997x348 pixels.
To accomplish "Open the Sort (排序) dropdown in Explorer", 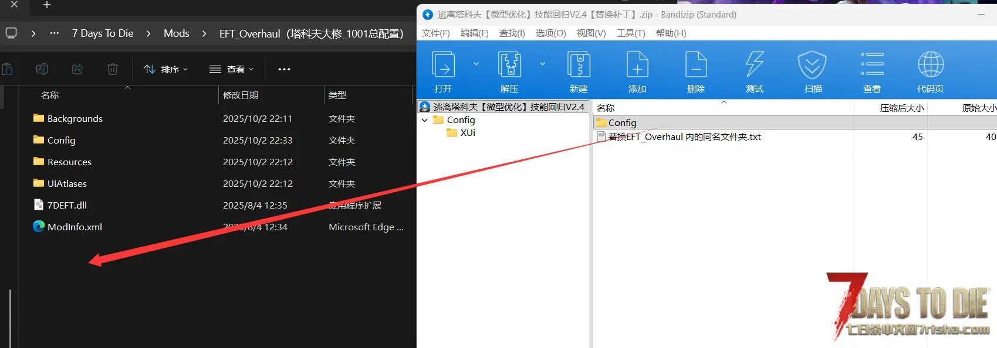I will (x=166, y=69).
